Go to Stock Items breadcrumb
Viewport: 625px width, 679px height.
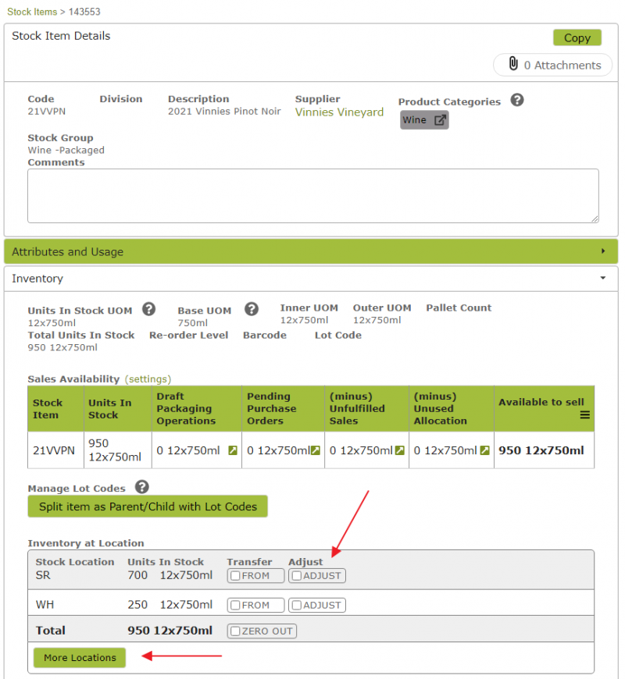click(32, 12)
